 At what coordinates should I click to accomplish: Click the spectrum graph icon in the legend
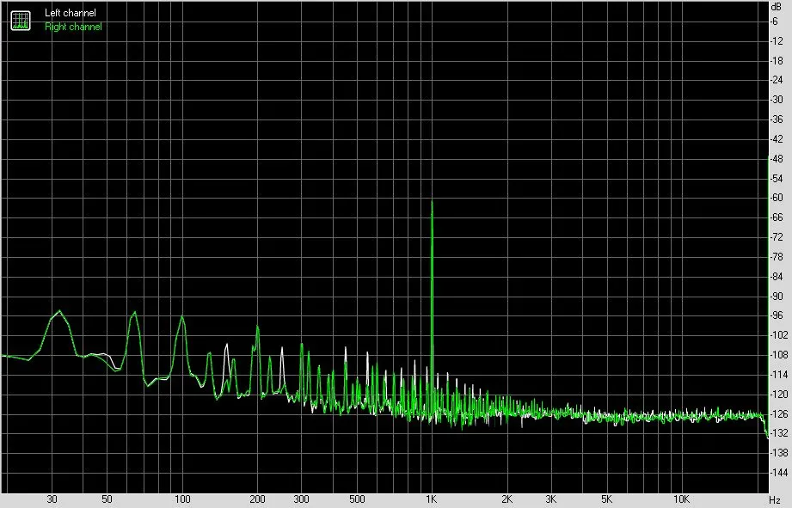pos(21,20)
